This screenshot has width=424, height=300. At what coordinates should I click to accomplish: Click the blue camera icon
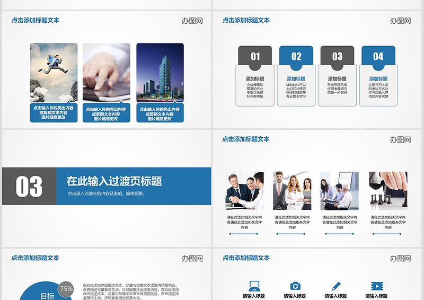point(295,286)
